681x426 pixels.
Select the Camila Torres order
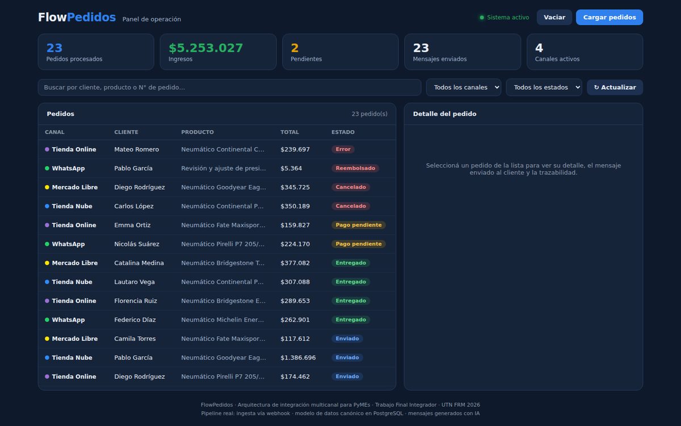click(x=217, y=339)
